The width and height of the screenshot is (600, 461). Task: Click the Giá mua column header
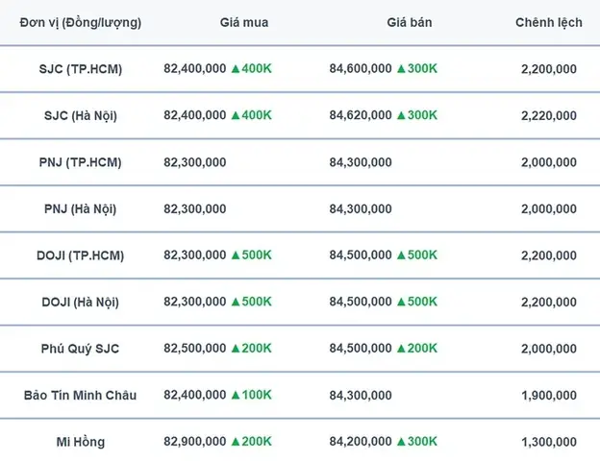[244, 22]
